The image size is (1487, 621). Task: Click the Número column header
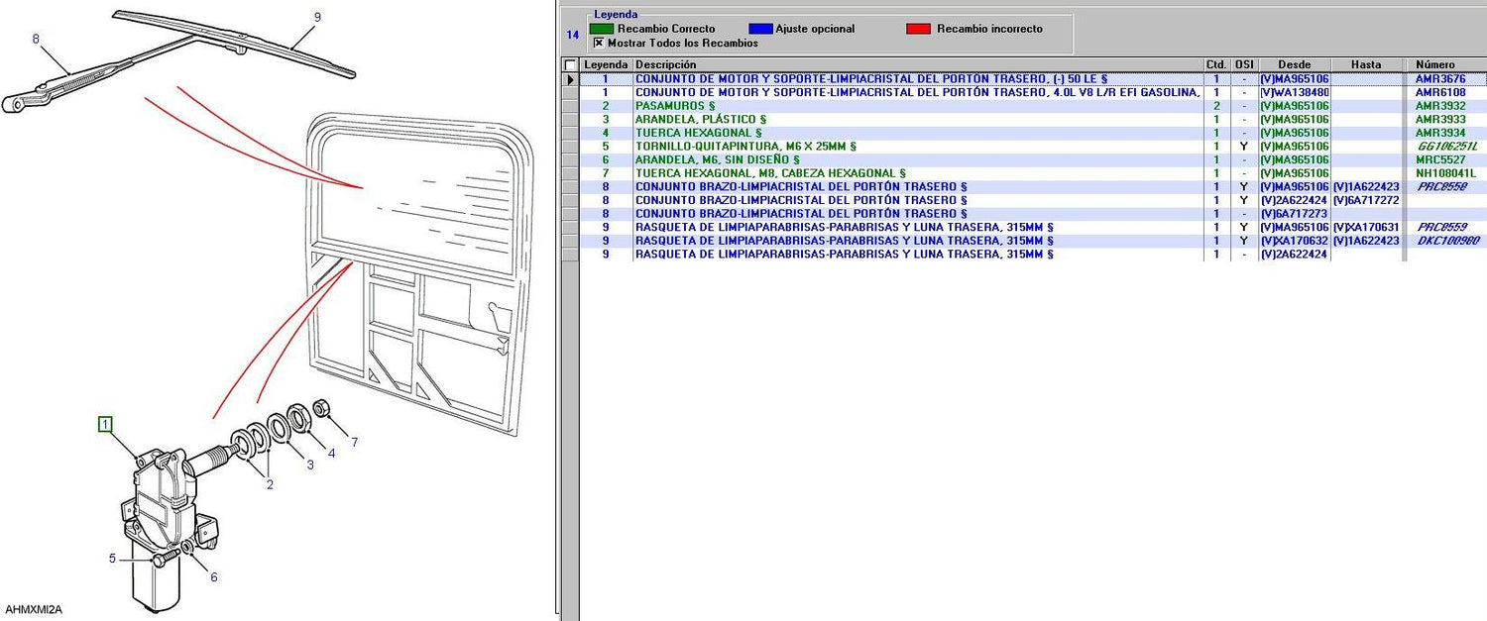tap(1434, 65)
